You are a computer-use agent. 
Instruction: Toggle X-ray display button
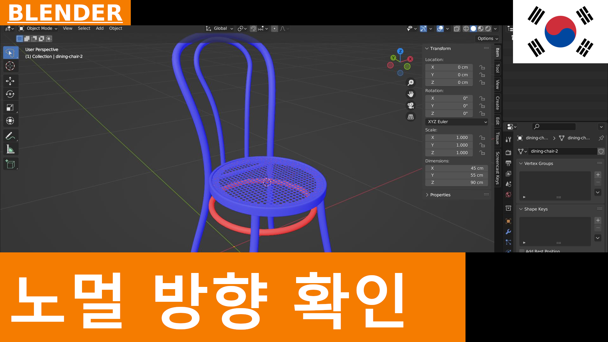457,29
